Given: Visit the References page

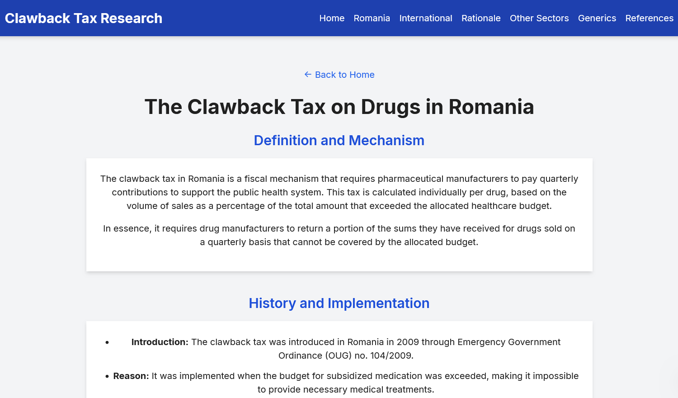Looking at the screenshot, I should click(x=649, y=18).
